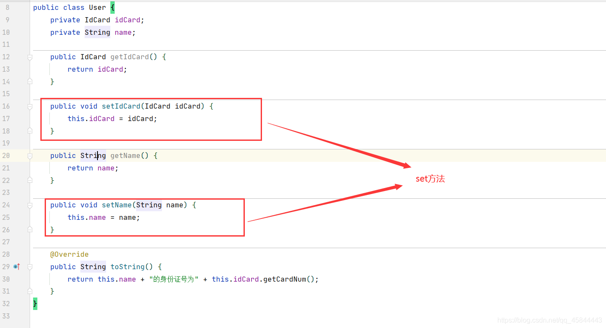Viewport: 606px width, 328px height.
Task: Click the field name 'name' on line 10
Action: click(x=123, y=33)
